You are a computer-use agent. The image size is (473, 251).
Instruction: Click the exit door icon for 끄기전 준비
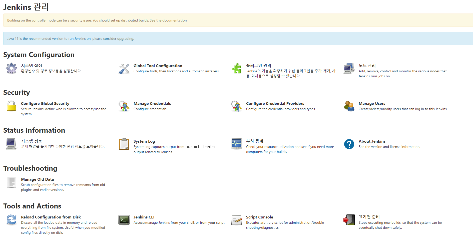(349, 220)
